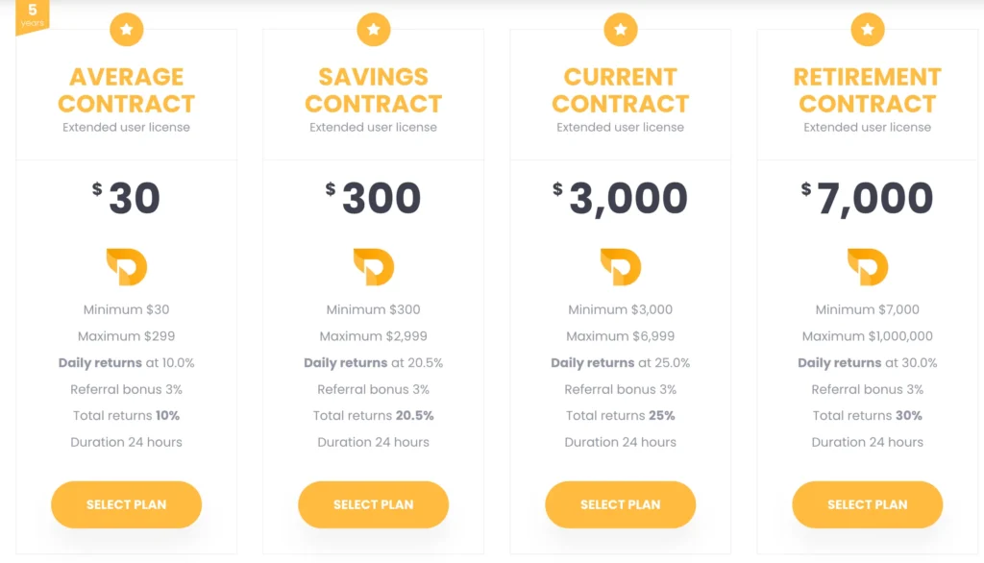This screenshot has width=984, height=563.
Task: Click the orange logo under the $300 price
Action: (x=373, y=266)
